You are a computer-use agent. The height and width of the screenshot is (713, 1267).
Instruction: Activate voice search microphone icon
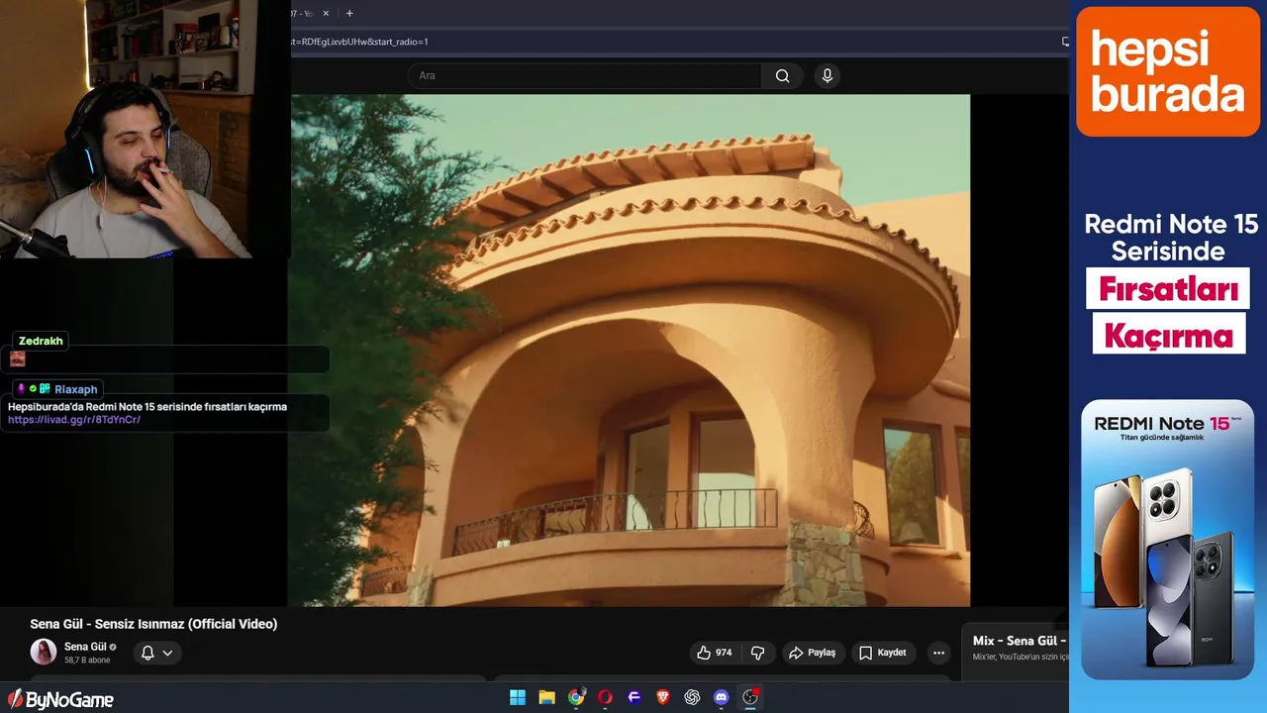[x=828, y=76]
